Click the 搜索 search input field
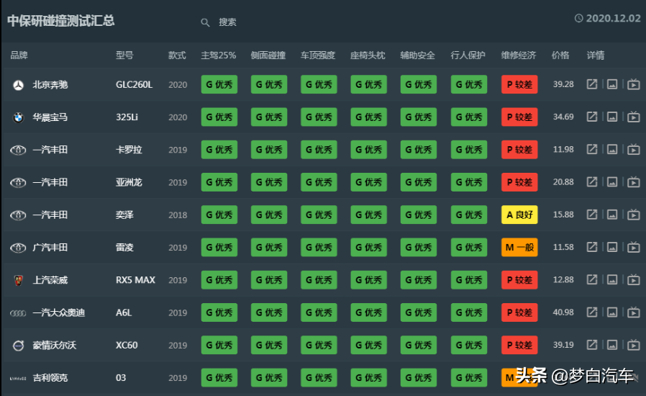 tap(227, 22)
